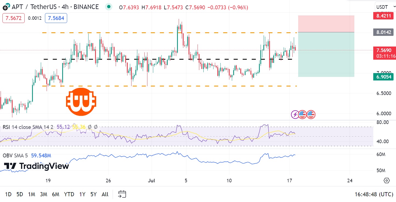
Task: Click the Jul label on time axis
Action: pos(151,181)
